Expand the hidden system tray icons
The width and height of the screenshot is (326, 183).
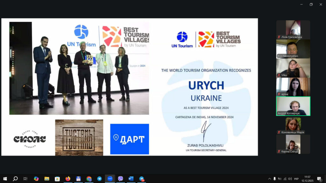coord(269,179)
